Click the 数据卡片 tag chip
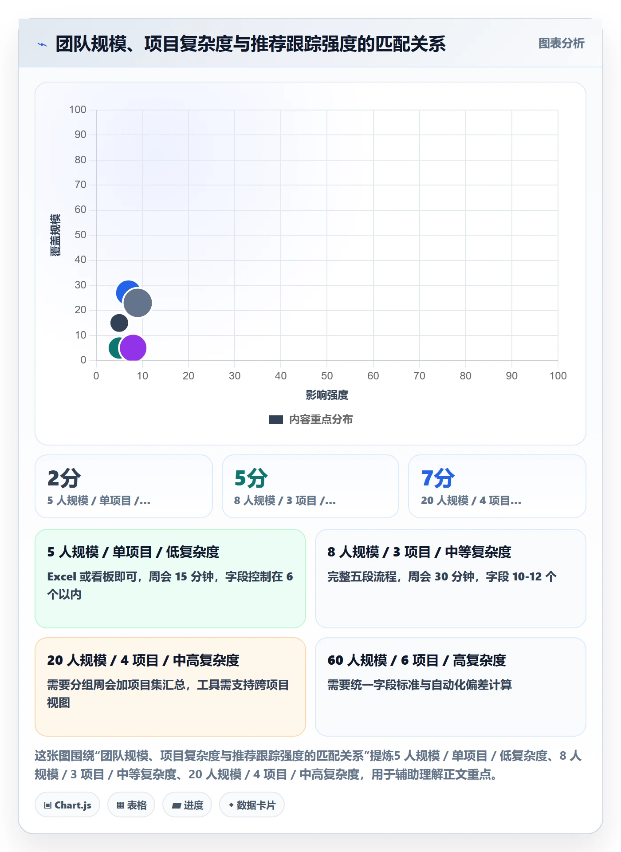Image resolution: width=621 pixels, height=852 pixels. pyautogui.click(x=252, y=805)
